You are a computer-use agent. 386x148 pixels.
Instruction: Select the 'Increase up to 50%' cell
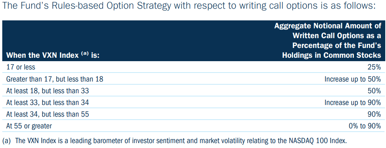point(353,79)
